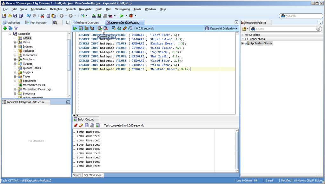
Task: Click the Undo arrow icon
Action: click(x=29, y=16)
